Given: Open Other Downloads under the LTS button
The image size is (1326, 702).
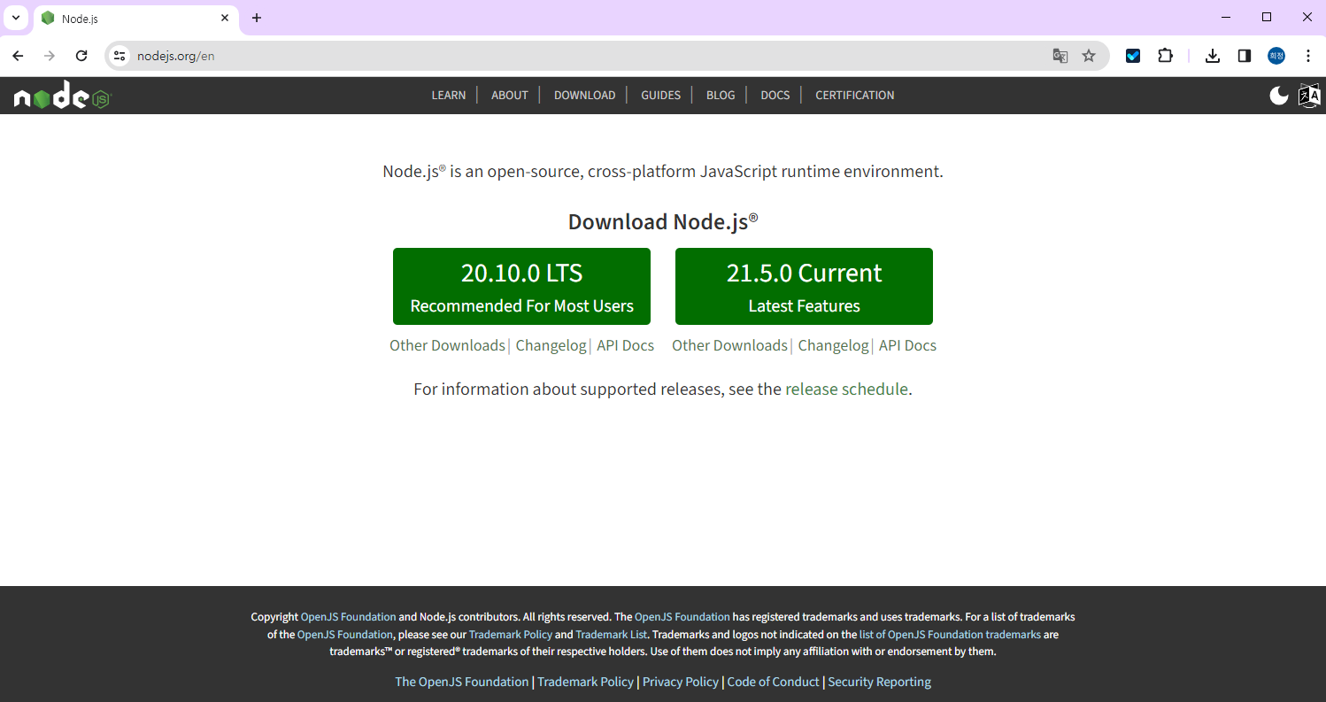Looking at the screenshot, I should tap(447, 345).
